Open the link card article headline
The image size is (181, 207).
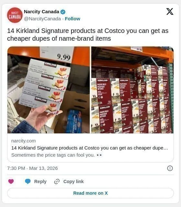[90, 148]
